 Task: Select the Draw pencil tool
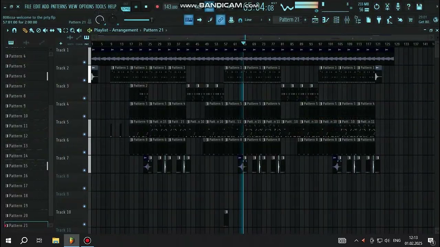(x=25, y=31)
